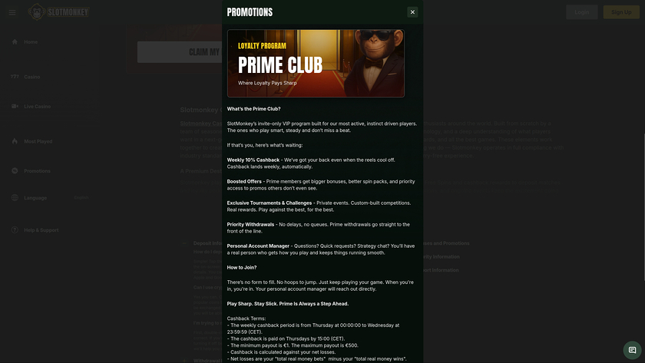Select the Live Casino camera icon
This screenshot has width=645, height=363.
coord(15,106)
